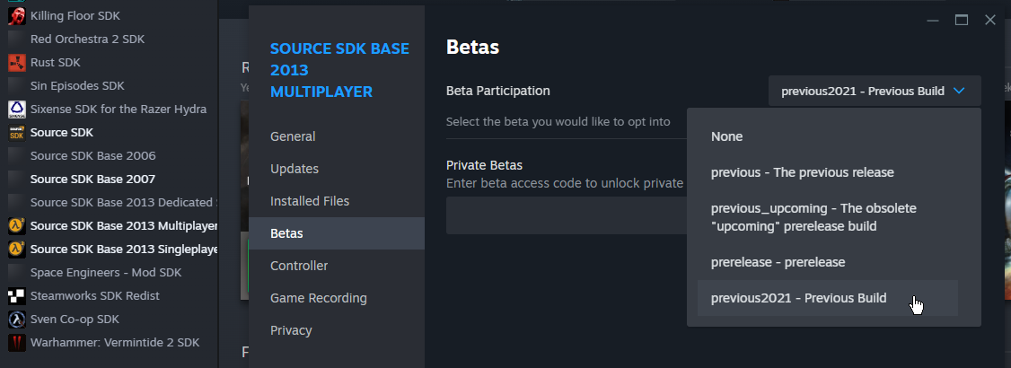Viewport: 1011px width, 368px height.
Task: Click the Source SDK Base 2013 Multiplayer icon
Action: point(17,225)
